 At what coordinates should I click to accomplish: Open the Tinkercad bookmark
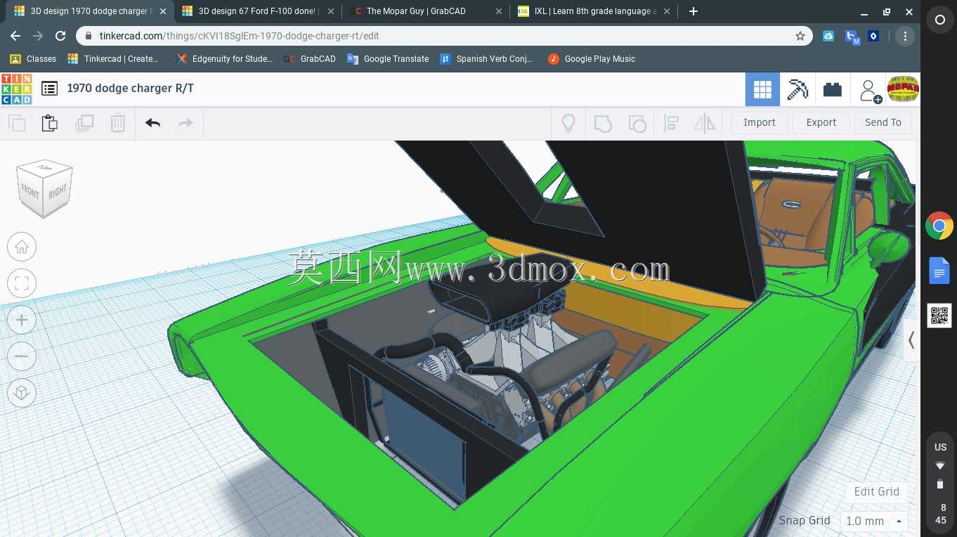pos(113,59)
